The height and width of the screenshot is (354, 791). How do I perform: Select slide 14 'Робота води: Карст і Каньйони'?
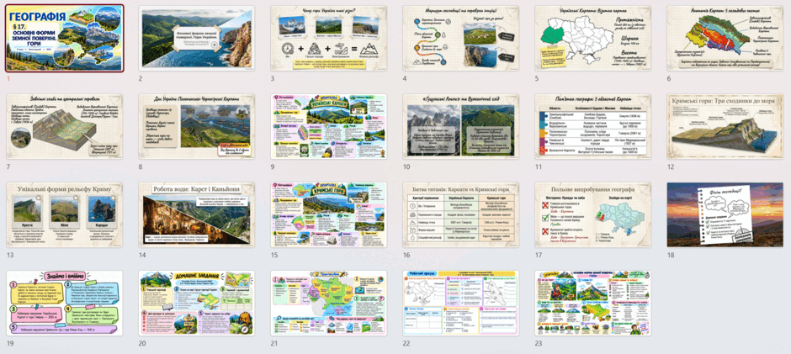tap(197, 214)
